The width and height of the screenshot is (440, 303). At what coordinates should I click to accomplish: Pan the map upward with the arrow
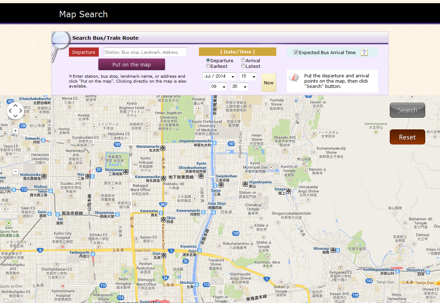(x=15, y=105)
